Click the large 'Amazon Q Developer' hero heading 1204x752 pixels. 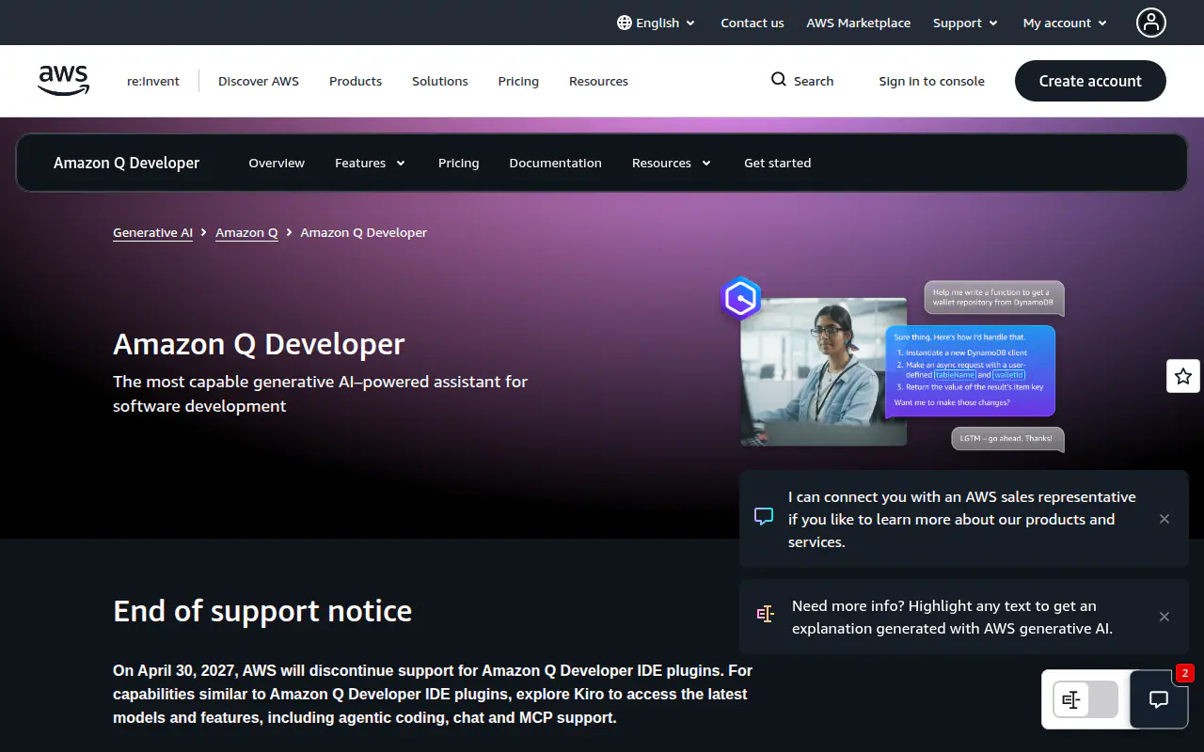[259, 344]
